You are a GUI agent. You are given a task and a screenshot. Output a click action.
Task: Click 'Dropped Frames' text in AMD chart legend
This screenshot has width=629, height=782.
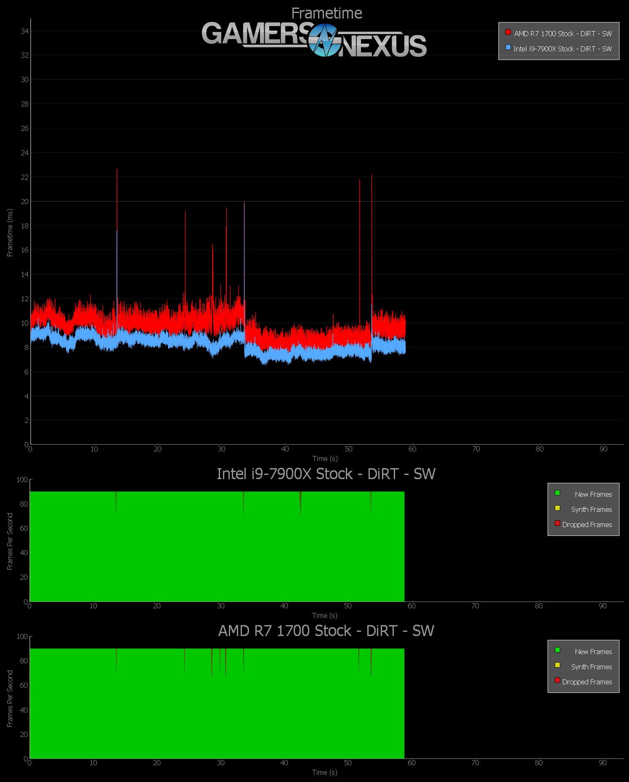[587, 682]
